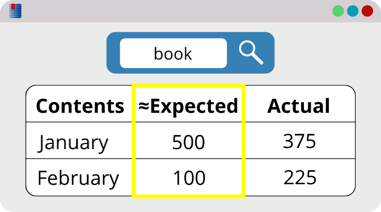Select the actual value 225 cell
381x212 pixels.
click(300, 177)
